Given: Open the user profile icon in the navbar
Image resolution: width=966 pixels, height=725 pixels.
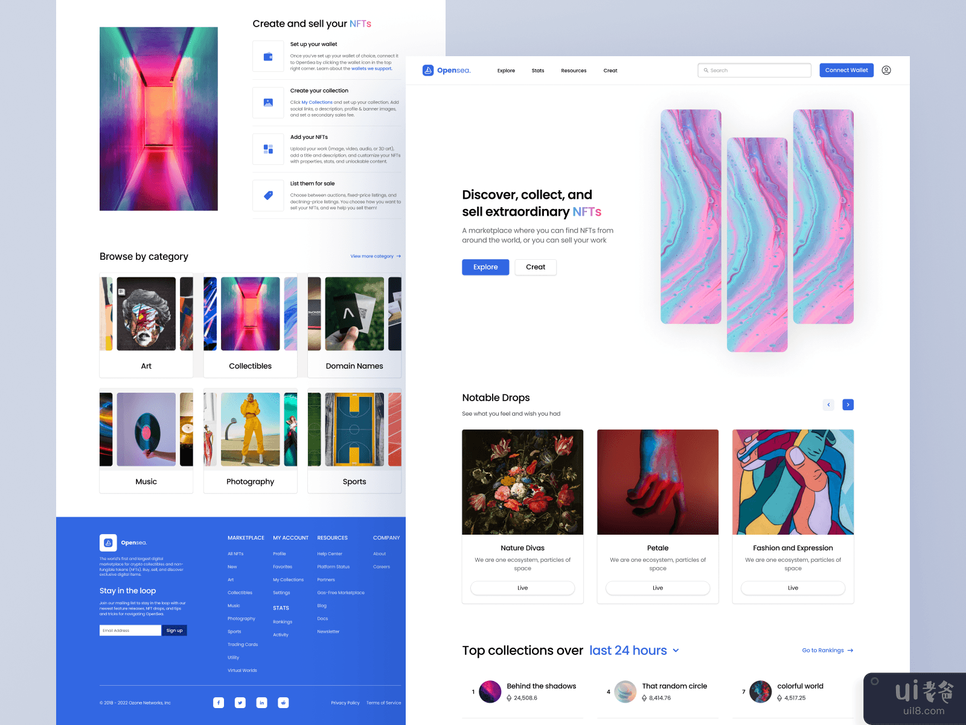Looking at the screenshot, I should 886,70.
